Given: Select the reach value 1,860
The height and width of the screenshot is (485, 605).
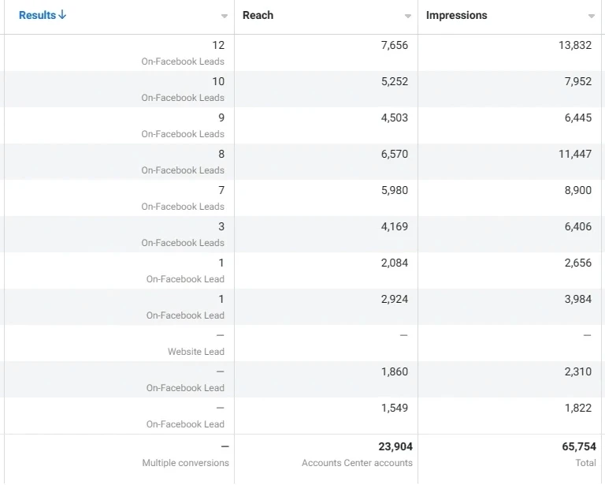Looking at the screenshot, I should pos(395,372).
